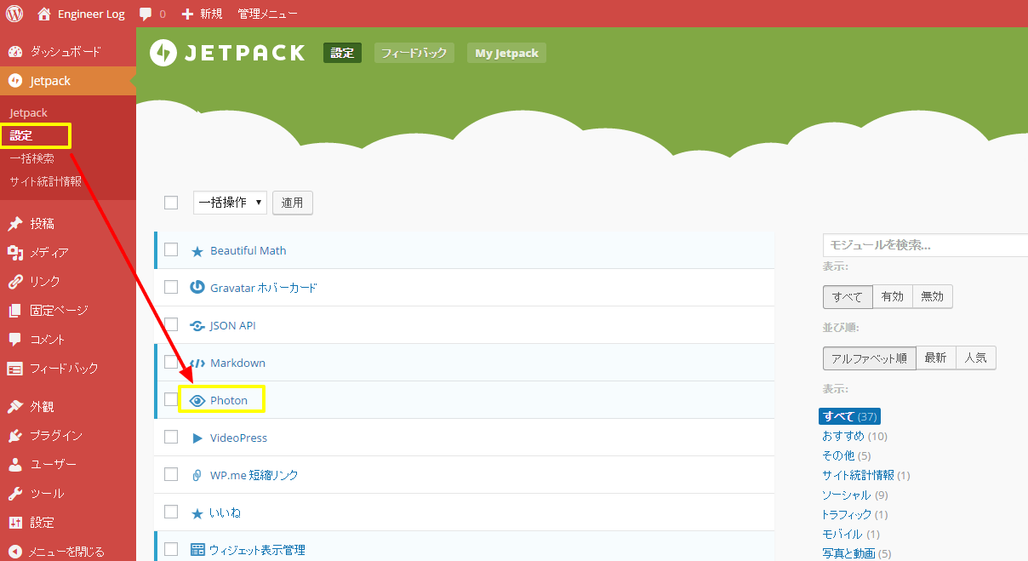This screenshot has height=561, width=1028.
Task: Click the plus icon for 新規
Action: pos(188,14)
